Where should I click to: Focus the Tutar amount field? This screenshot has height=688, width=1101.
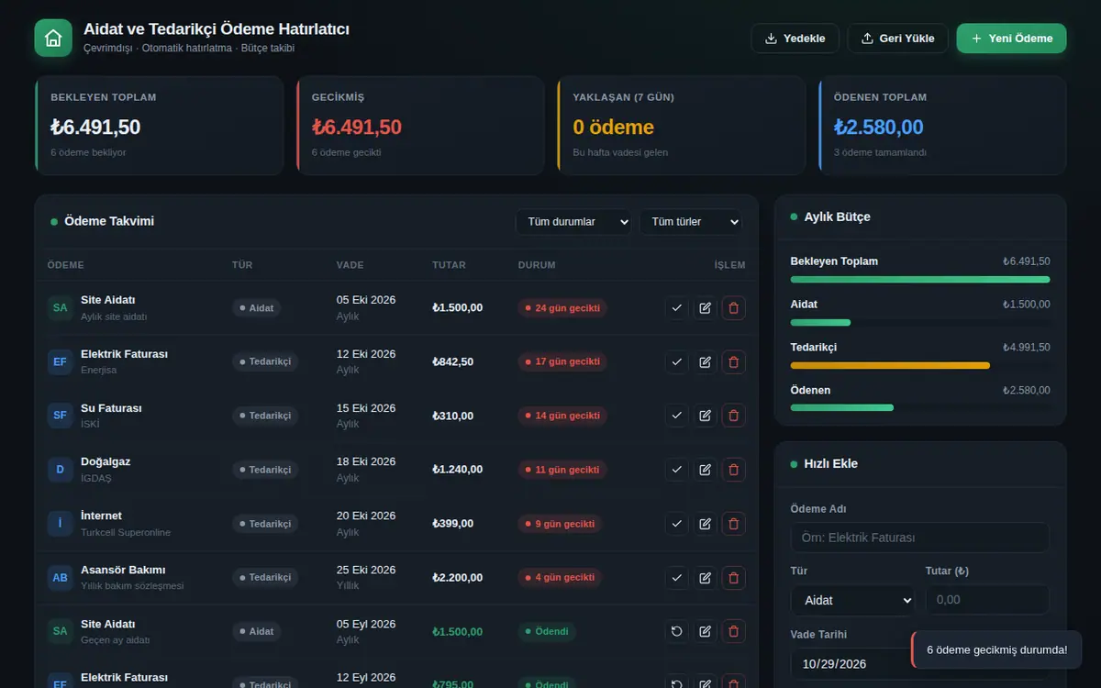point(987,600)
